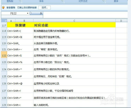Click cell Ctrl+Shift+#
This screenshot has height=108, width=131.
point(20,75)
